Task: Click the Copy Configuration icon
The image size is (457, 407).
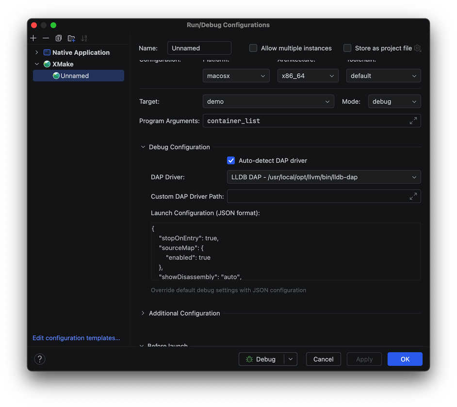Action: [58, 38]
